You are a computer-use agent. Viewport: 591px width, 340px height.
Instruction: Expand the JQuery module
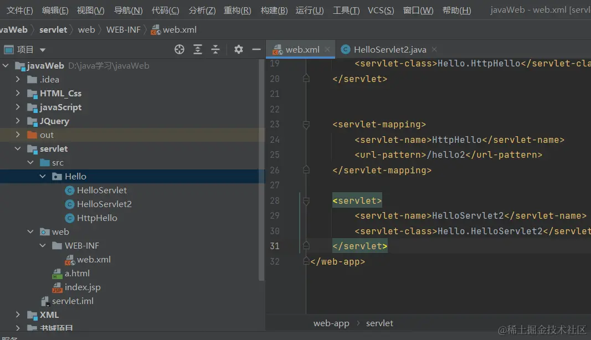18,121
